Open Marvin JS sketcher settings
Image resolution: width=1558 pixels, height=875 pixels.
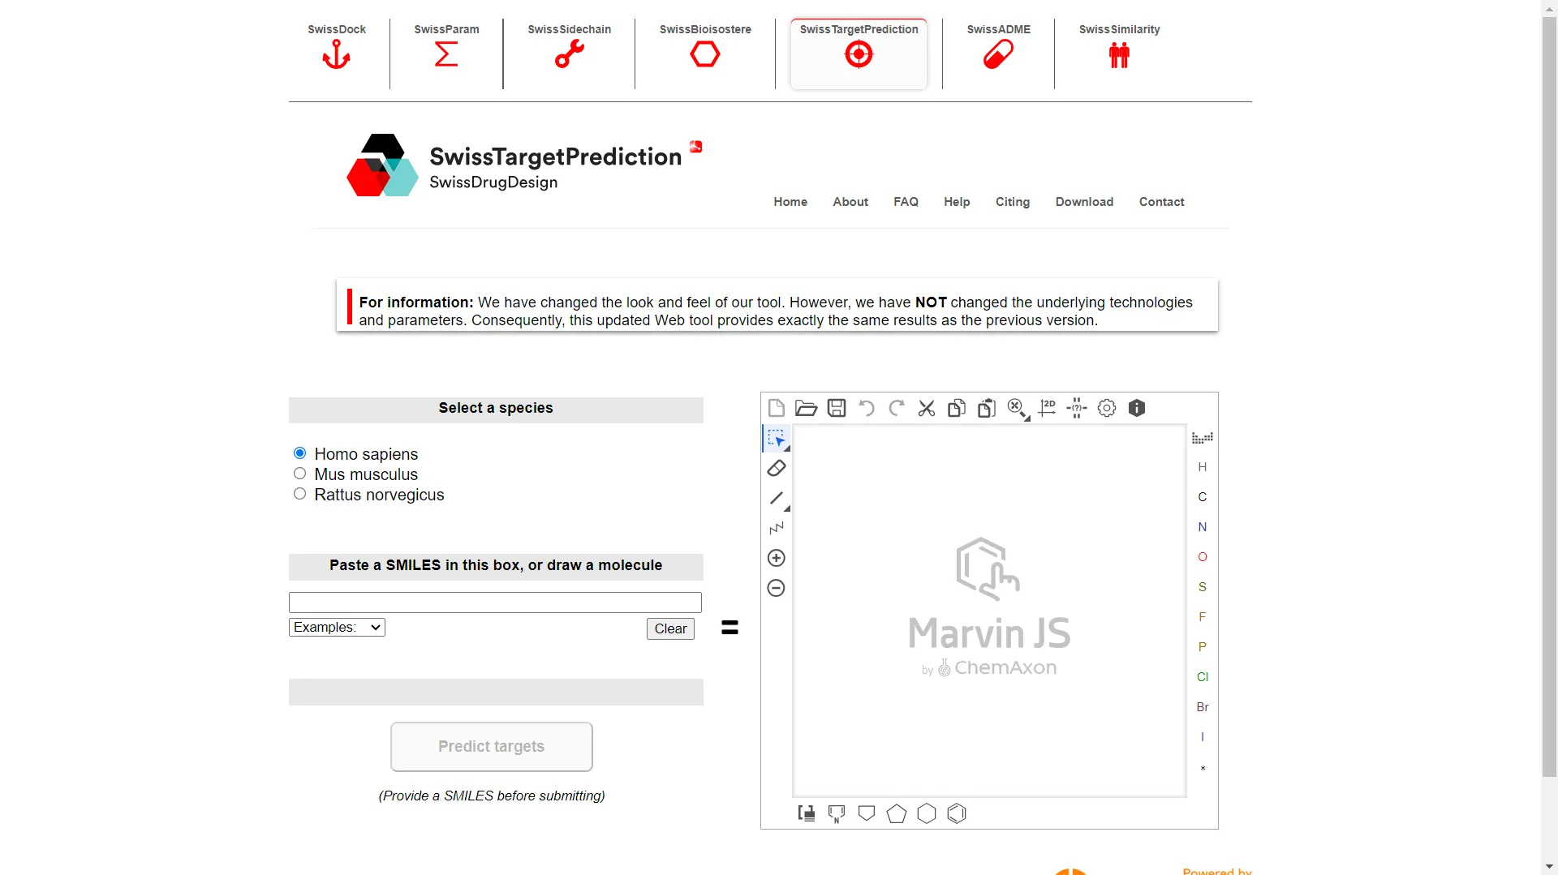pyautogui.click(x=1108, y=408)
